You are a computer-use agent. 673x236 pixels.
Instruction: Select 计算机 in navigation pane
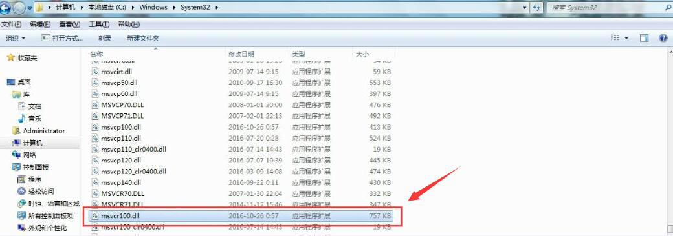pos(32,143)
